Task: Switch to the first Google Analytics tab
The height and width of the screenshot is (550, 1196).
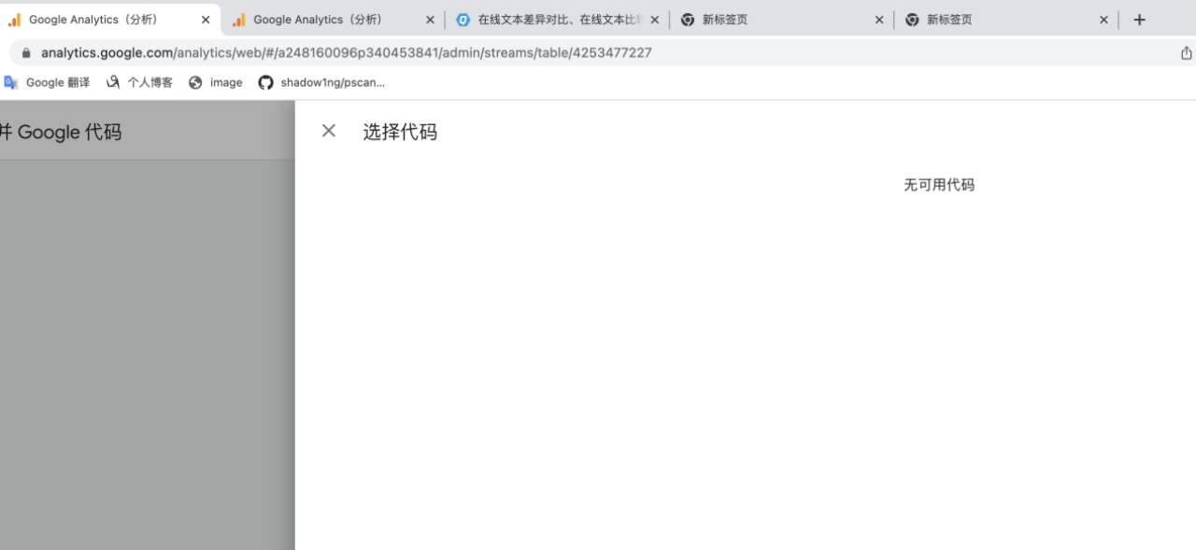Action: pos(110,19)
